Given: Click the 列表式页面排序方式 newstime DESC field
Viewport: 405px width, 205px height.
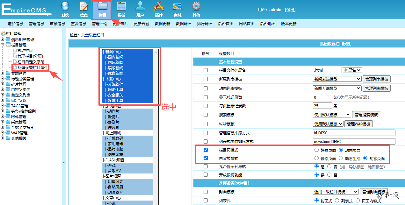Looking at the screenshot, I should click(354, 141).
